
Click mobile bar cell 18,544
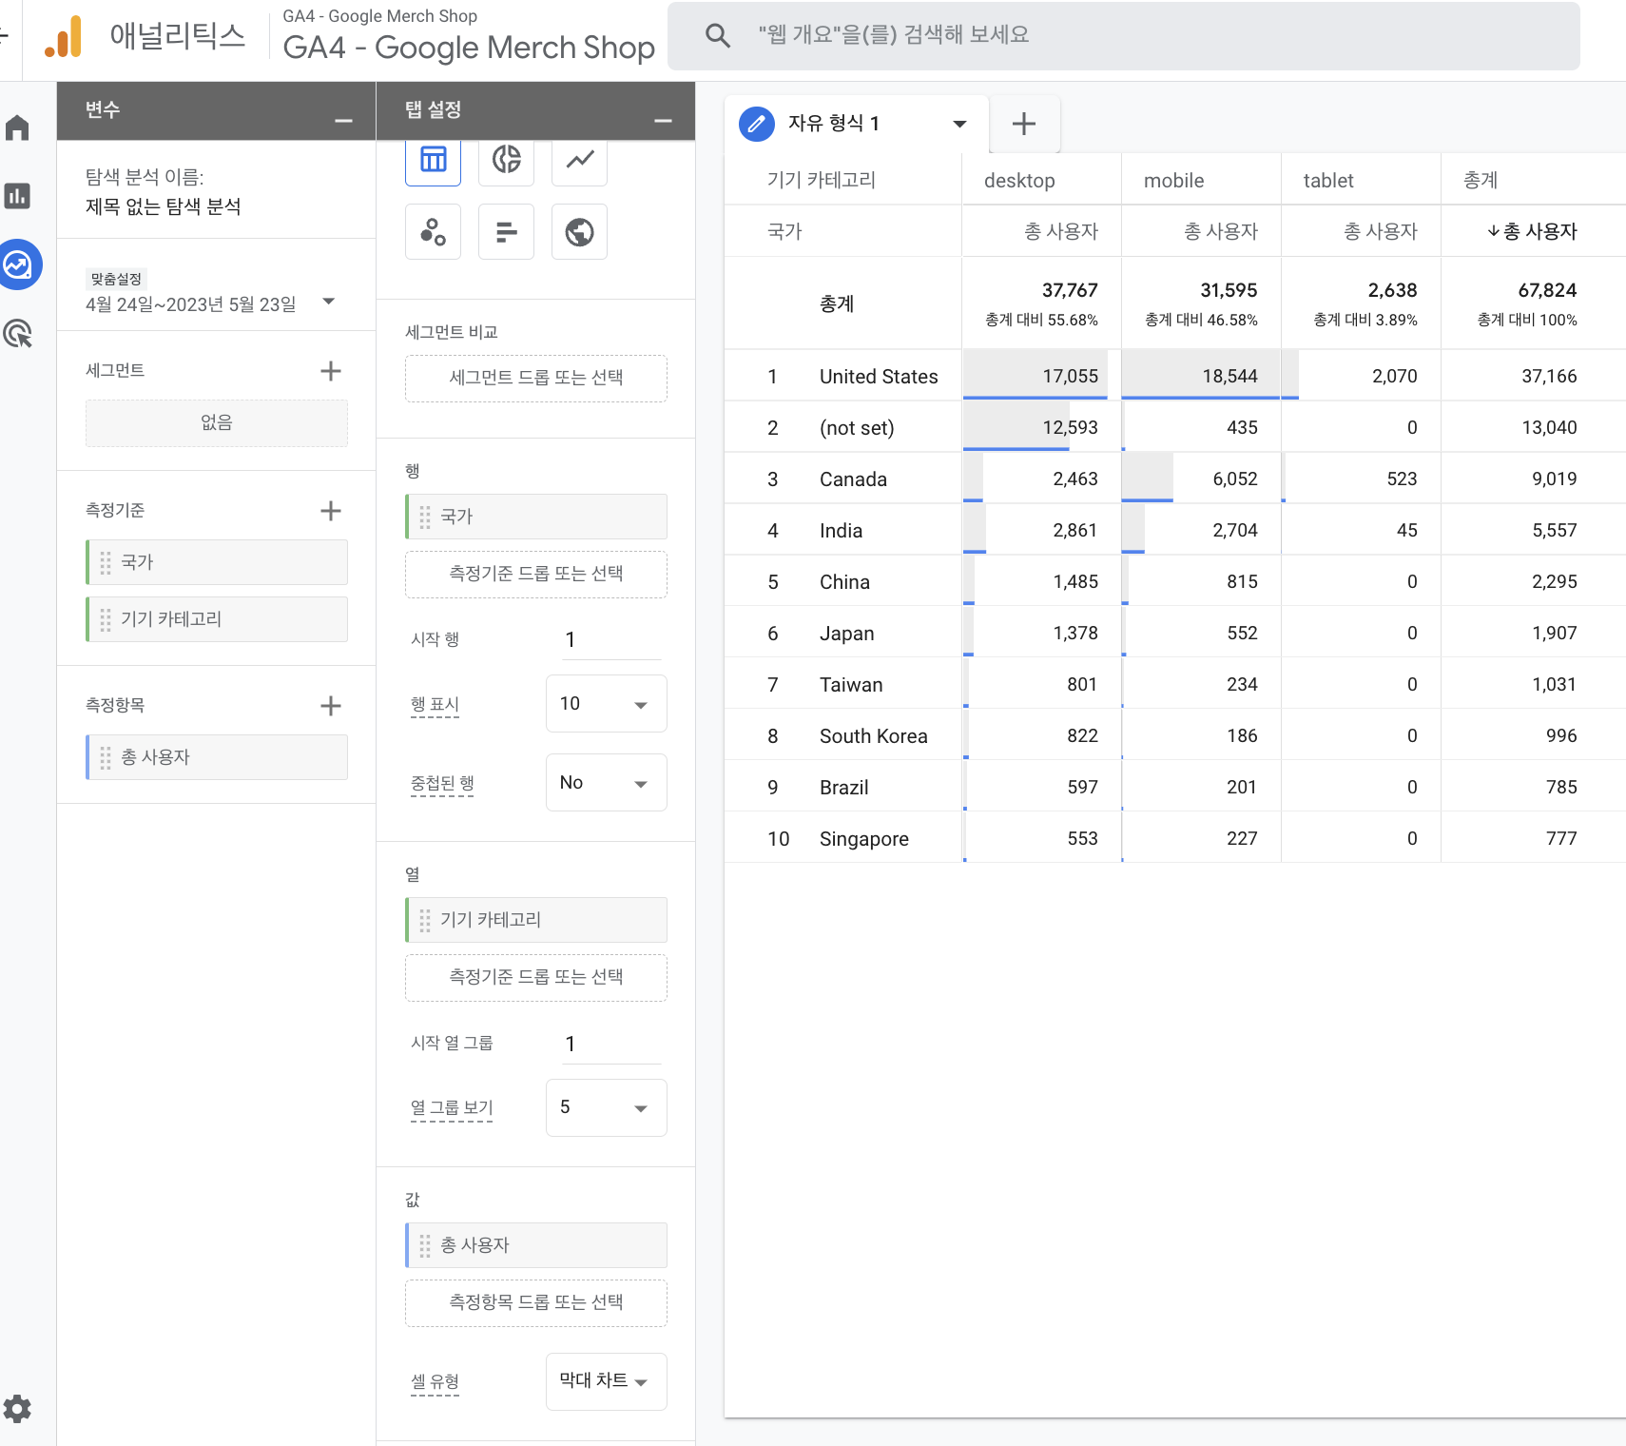[1202, 376]
